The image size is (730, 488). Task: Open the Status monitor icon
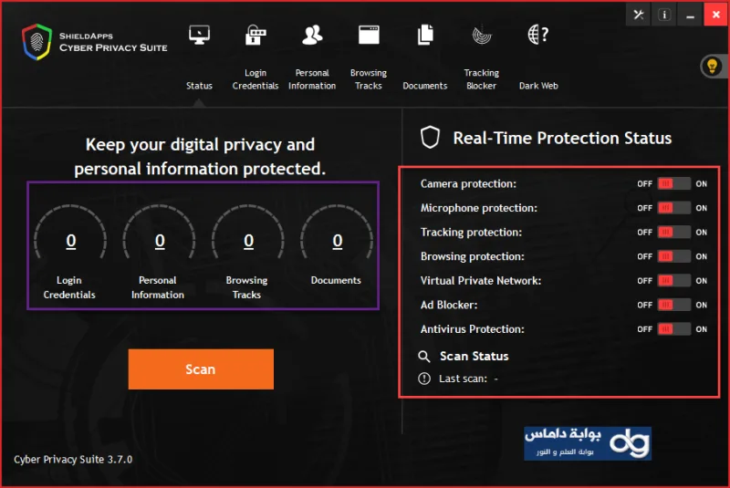click(x=199, y=35)
